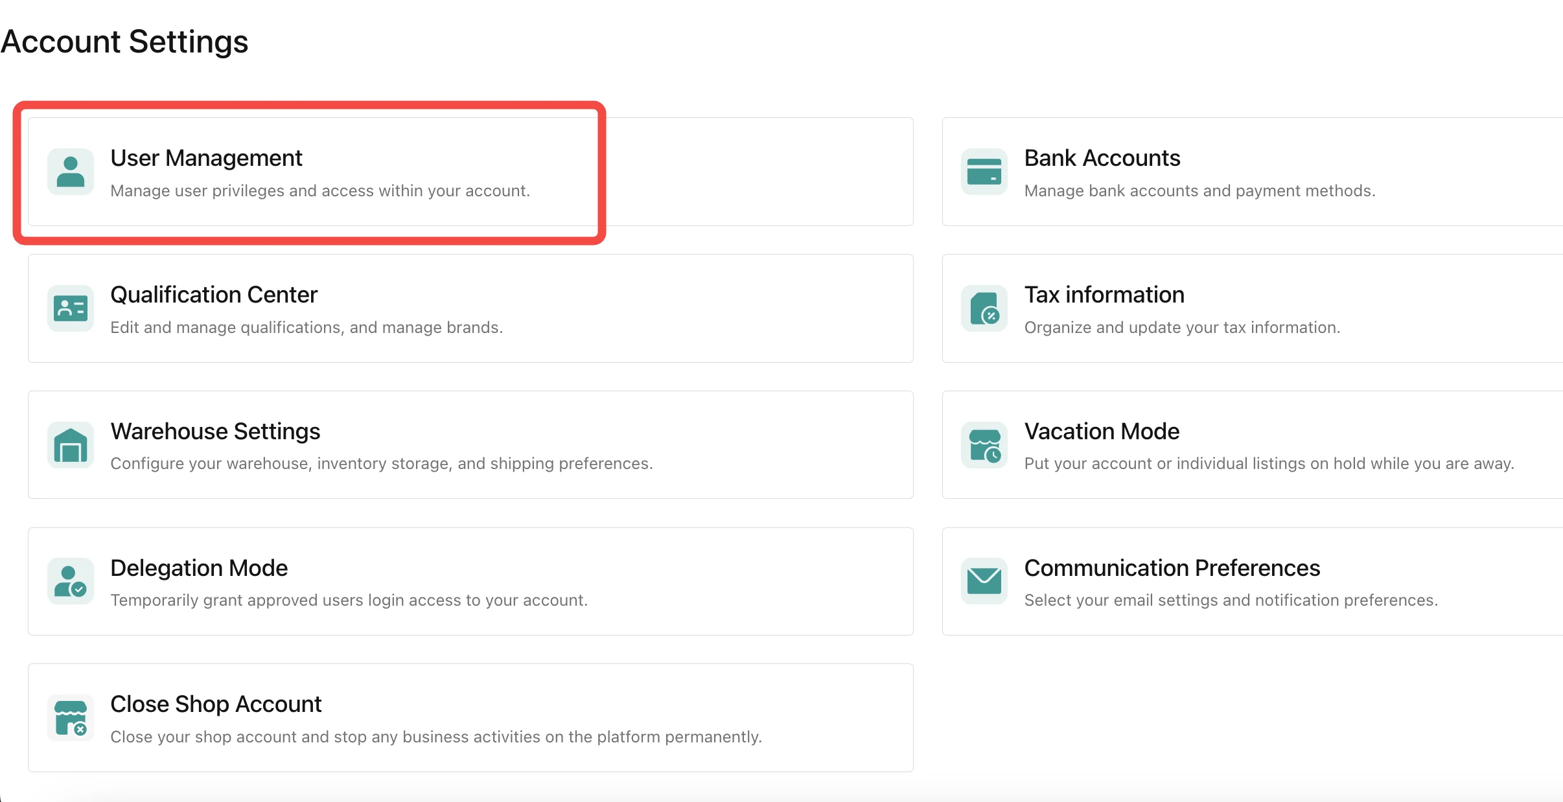Click 'Temporarily grant approved users login access' text
Image resolution: width=1563 pixels, height=802 pixels.
point(349,601)
